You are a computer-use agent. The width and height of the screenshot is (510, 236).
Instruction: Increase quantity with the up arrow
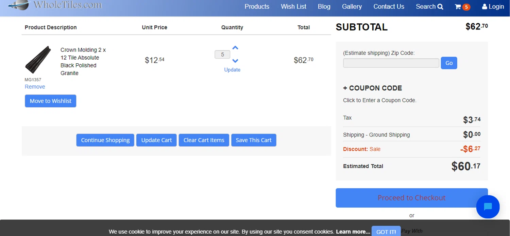click(x=235, y=48)
